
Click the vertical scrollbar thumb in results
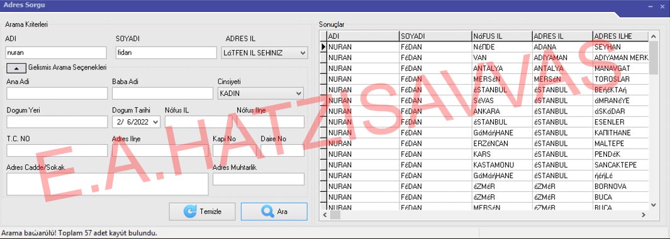click(x=653, y=57)
